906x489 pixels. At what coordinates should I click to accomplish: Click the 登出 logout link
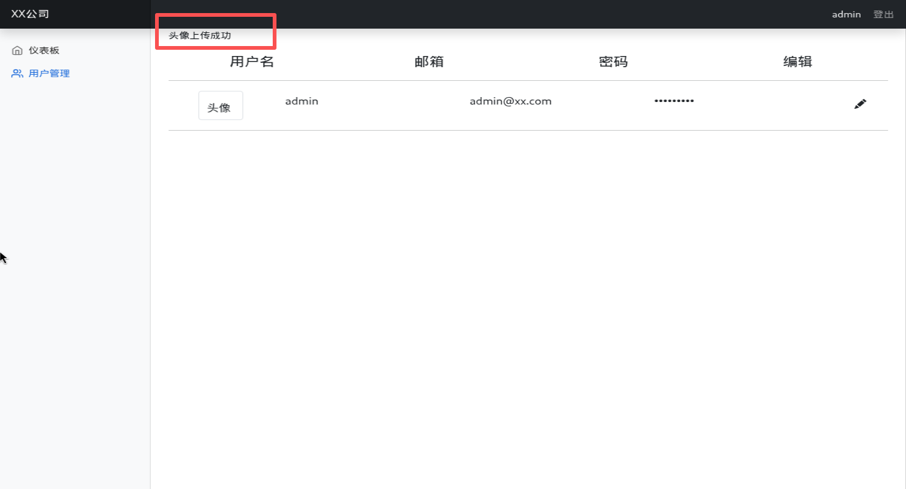(883, 14)
